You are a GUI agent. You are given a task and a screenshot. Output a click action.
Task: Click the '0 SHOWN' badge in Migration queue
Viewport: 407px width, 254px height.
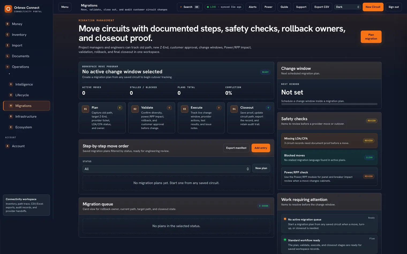point(264,206)
